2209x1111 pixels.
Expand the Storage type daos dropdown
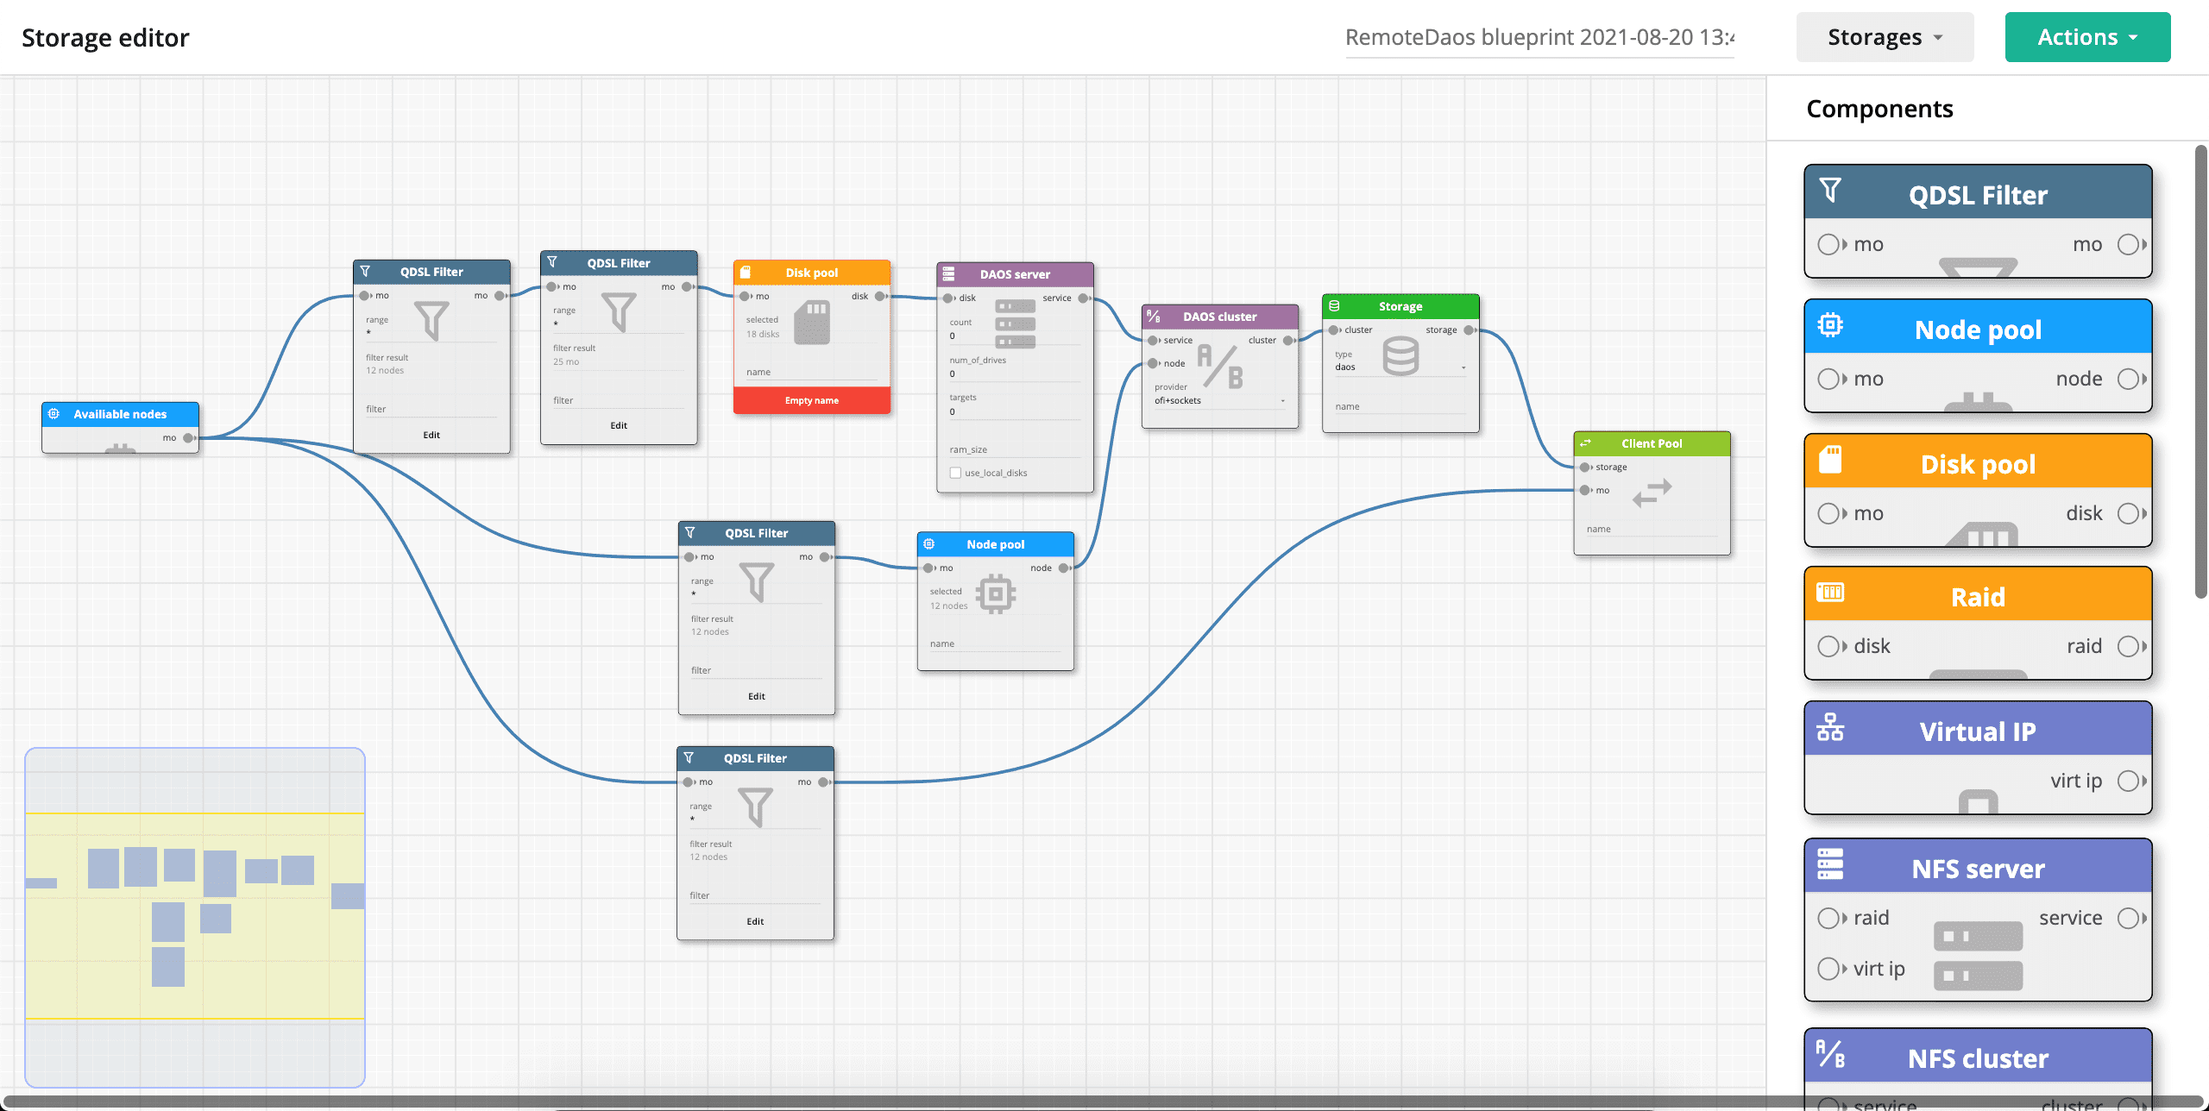tap(1463, 367)
